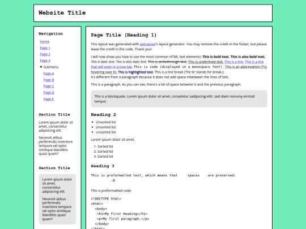
Task: Click the abbreviation text 'This is an abbreviation'
Action: [x=243, y=67]
